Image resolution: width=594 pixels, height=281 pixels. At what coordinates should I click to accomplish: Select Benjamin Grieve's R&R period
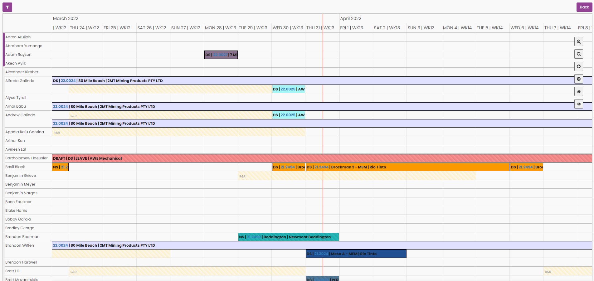pyautogui.click(x=357, y=176)
